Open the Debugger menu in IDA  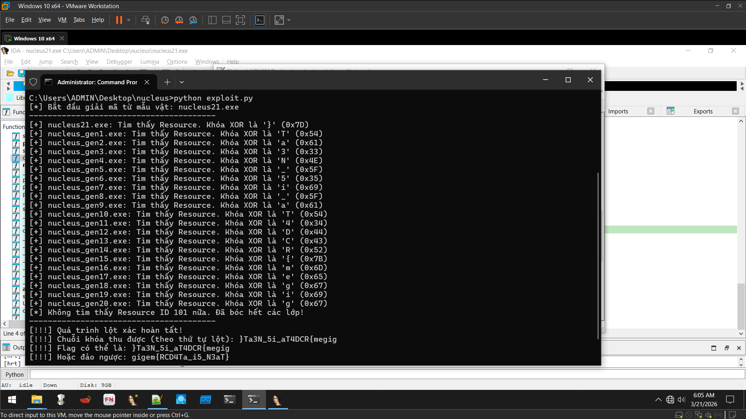[x=119, y=62]
